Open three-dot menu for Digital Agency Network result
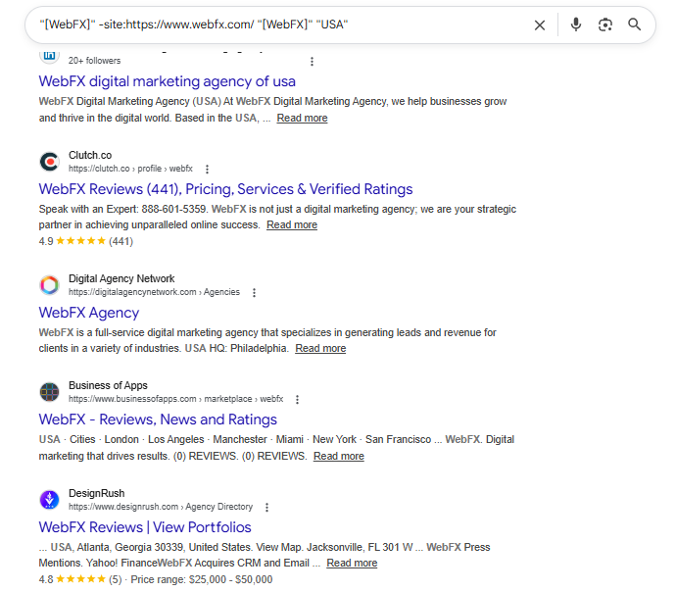Screen dimensions: 676x592 [x=254, y=293]
